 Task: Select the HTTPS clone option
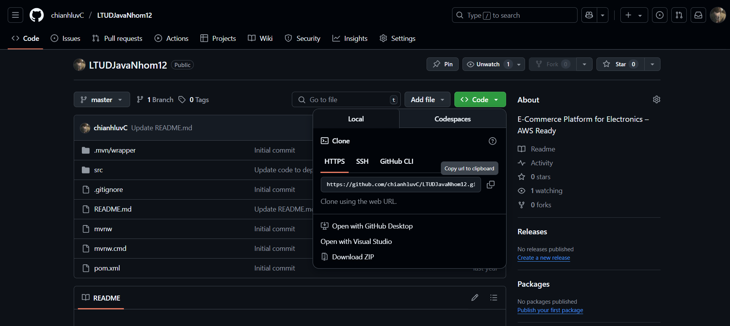335,161
